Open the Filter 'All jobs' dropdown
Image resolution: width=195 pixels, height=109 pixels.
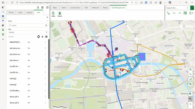(x=28, y=32)
